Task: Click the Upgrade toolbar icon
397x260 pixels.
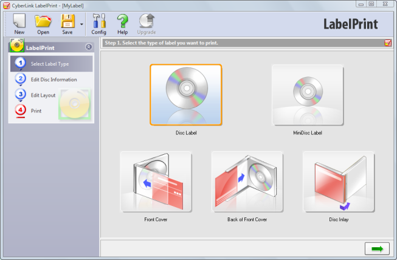Action: tap(147, 24)
